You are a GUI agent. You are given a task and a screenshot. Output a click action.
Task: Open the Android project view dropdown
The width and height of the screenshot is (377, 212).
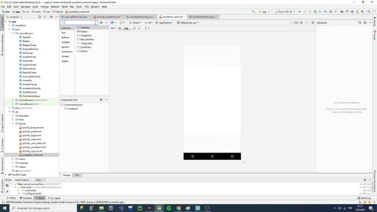pyautogui.click(x=14, y=17)
